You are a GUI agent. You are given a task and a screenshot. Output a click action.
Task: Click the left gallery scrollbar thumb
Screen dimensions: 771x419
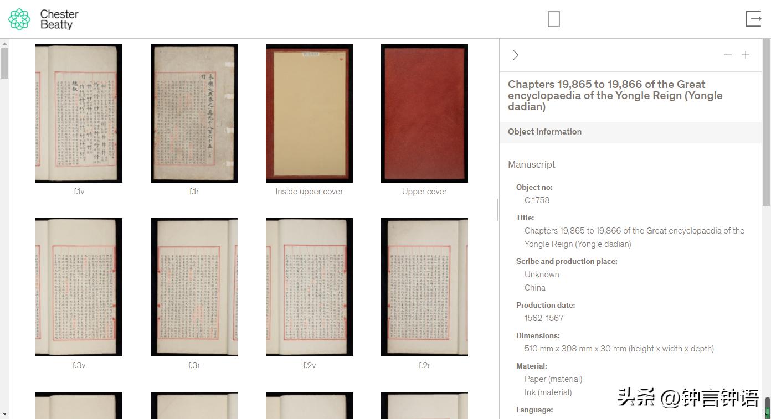(4, 63)
